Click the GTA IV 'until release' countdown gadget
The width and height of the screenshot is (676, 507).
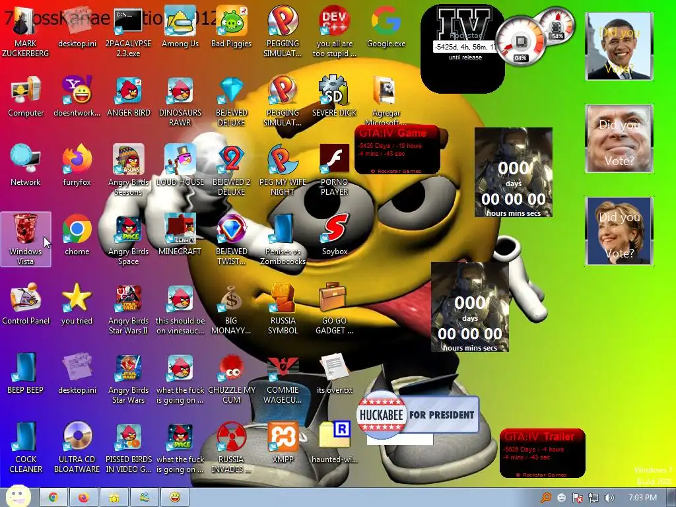point(463,48)
